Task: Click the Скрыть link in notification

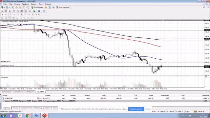Action: point(148,109)
